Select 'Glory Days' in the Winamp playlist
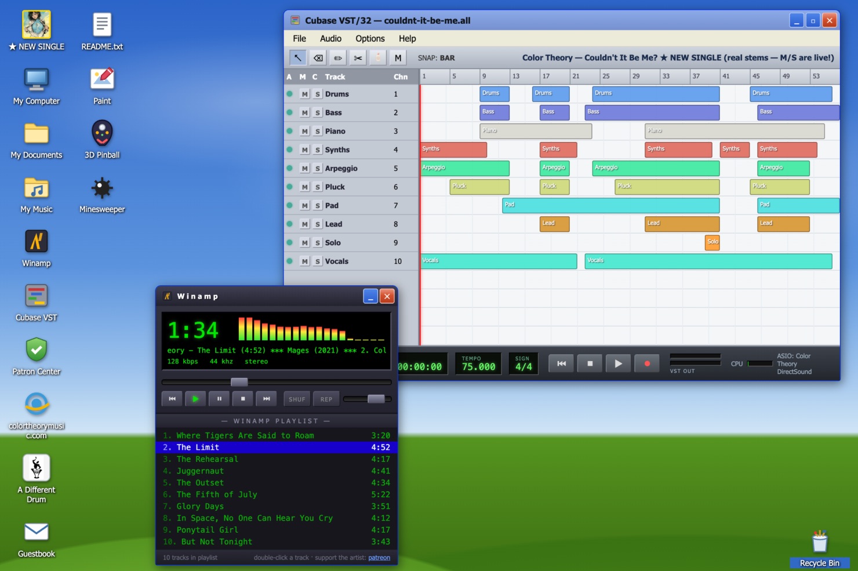The height and width of the screenshot is (571, 858). coord(277,506)
